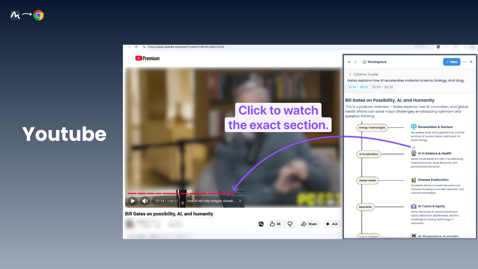Expand the Citation Guide section
The image size is (478, 269).
(x=350, y=74)
